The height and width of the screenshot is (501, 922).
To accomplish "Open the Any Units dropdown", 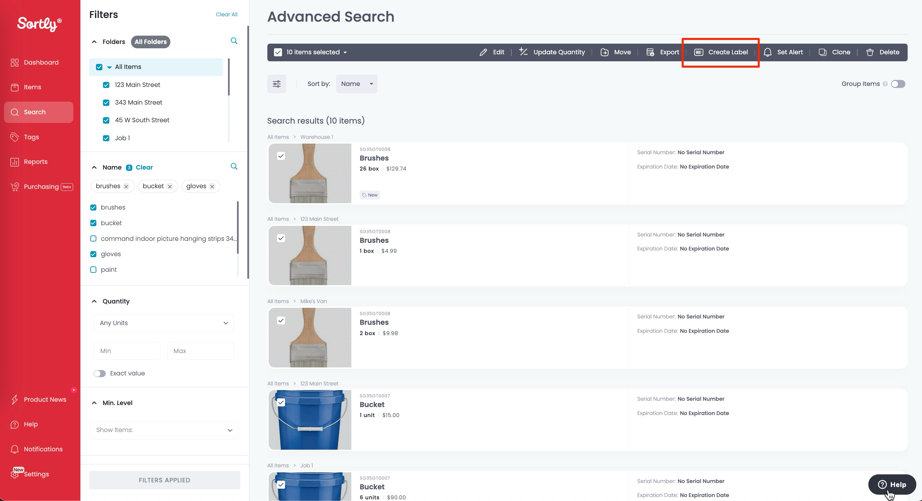I will click(x=163, y=323).
